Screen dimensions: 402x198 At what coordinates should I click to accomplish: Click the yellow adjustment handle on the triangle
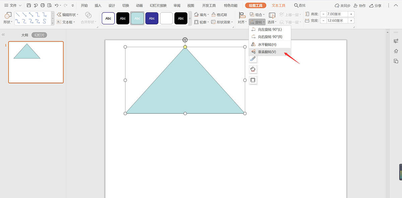(185, 47)
